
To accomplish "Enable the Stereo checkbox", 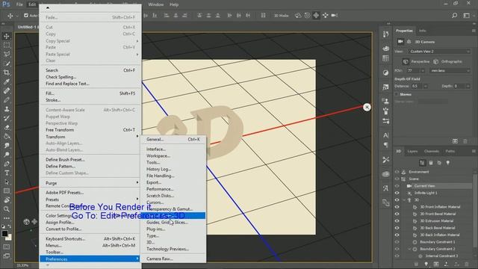I will [397, 94].
